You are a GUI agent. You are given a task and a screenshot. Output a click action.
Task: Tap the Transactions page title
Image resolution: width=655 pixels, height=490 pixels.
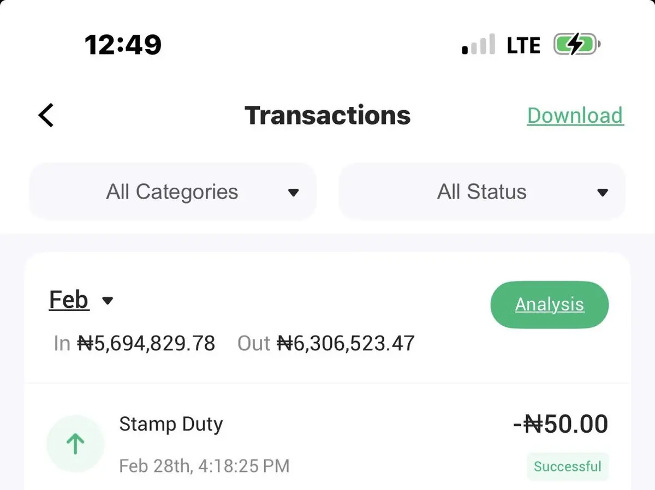coord(327,116)
